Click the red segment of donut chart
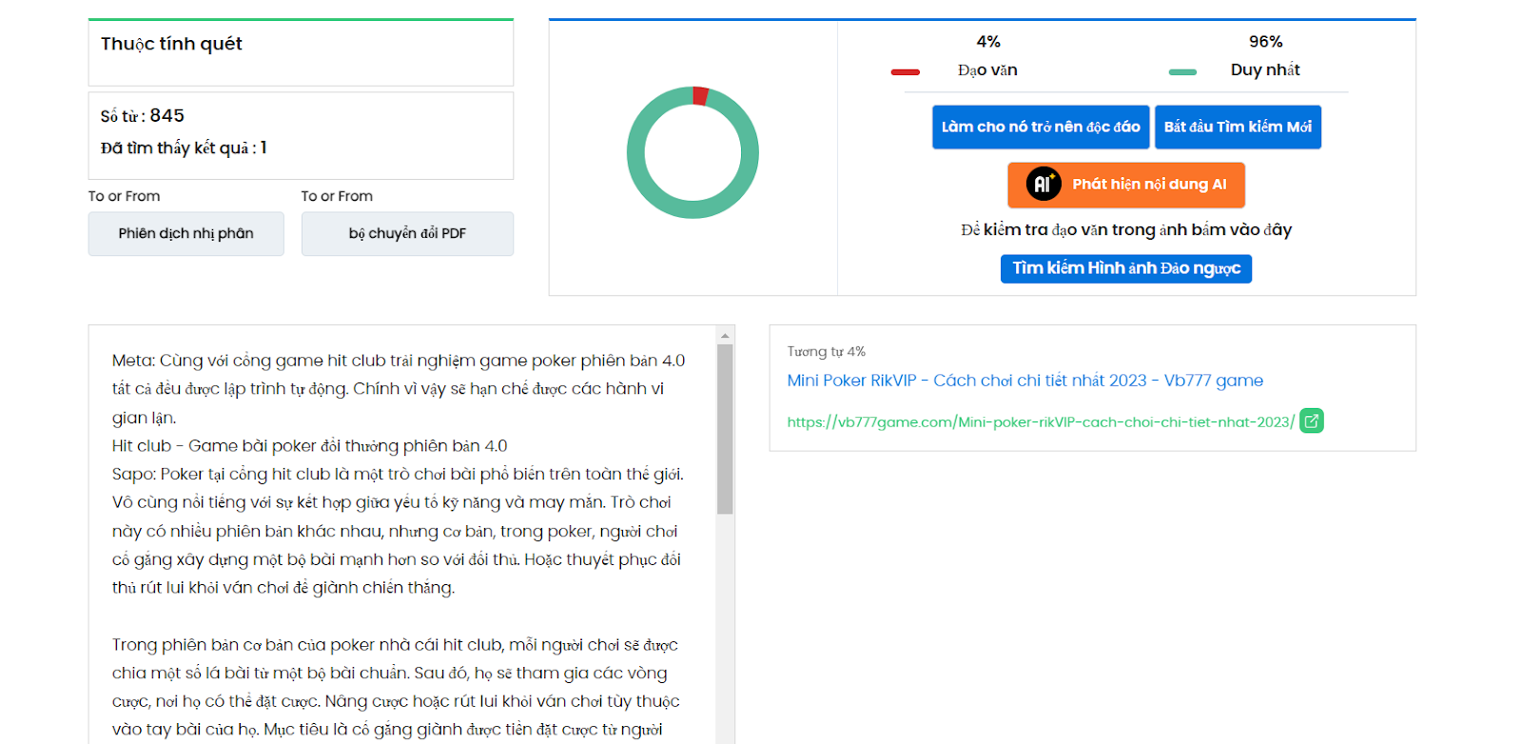 coord(701,95)
